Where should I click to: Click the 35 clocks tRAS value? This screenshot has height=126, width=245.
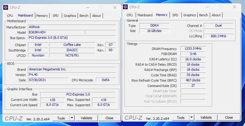click(193, 75)
